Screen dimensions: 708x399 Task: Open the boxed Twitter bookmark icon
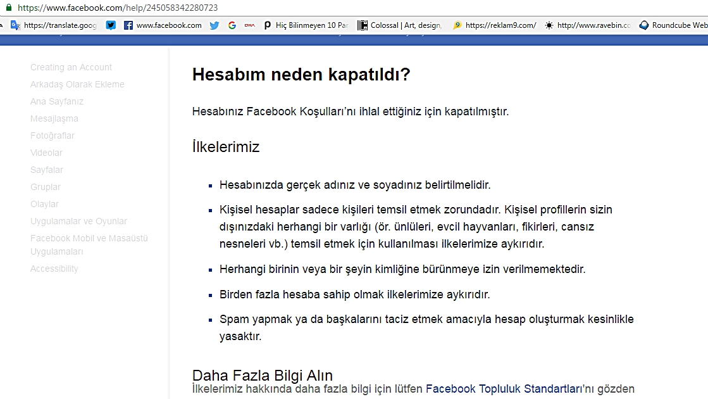coord(111,25)
